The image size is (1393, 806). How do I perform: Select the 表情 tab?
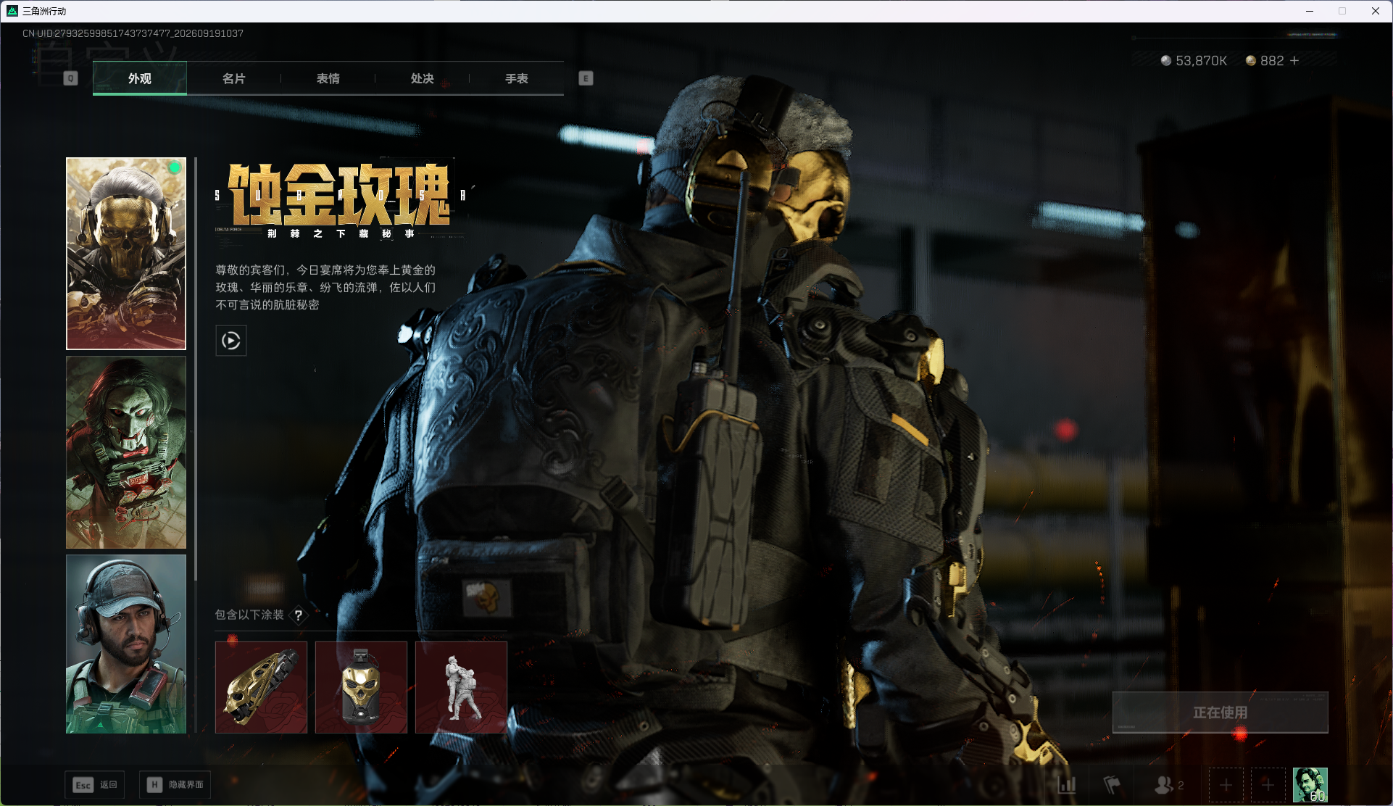[328, 78]
